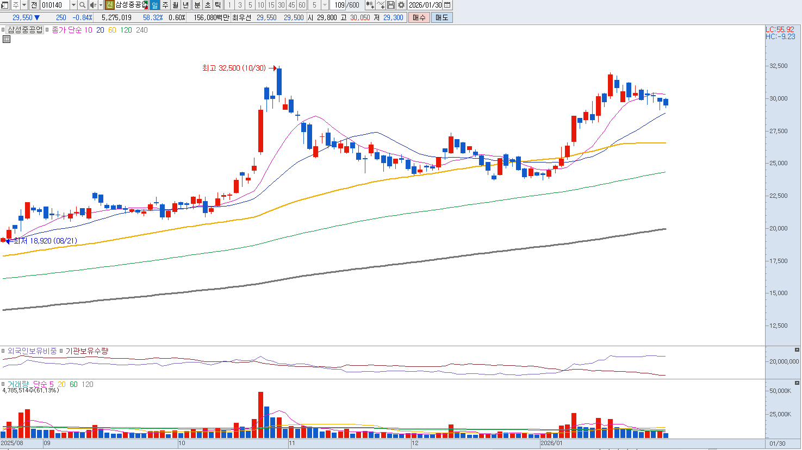
Task: Click the stock search magnifier icon
Action: [82, 5]
